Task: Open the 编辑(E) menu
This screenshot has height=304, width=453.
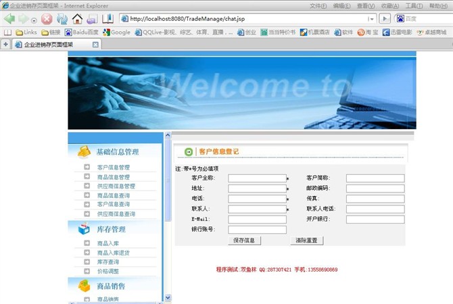Action: tap(341, 6)
